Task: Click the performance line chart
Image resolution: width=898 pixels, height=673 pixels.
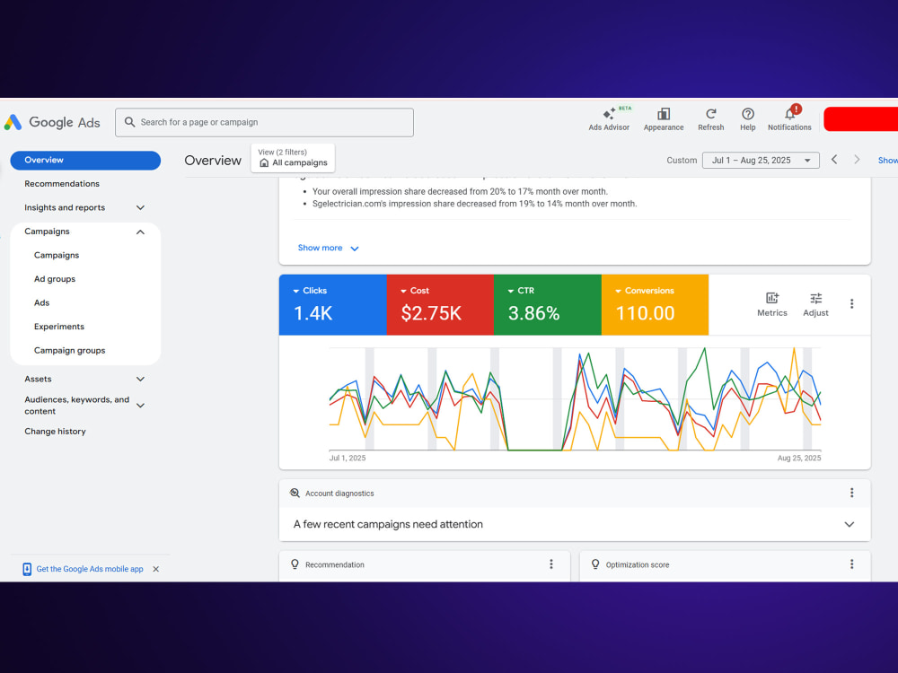Action: pyautogui.click(x=575, y=399)
